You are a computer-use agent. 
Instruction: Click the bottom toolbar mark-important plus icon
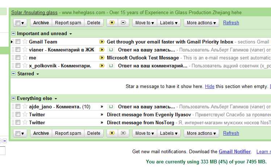[112, 133]
